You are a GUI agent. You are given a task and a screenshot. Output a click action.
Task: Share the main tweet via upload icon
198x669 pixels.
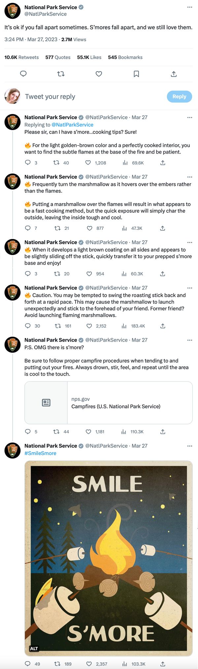tap(174, 74)
